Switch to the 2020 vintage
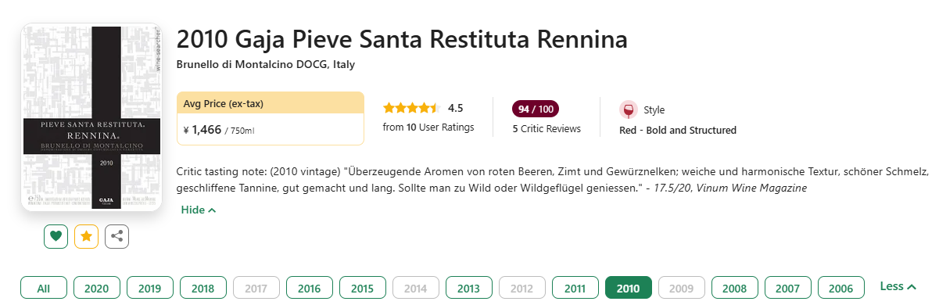The height and width of the screenshot is (305, 939). [x=97, y=289]
